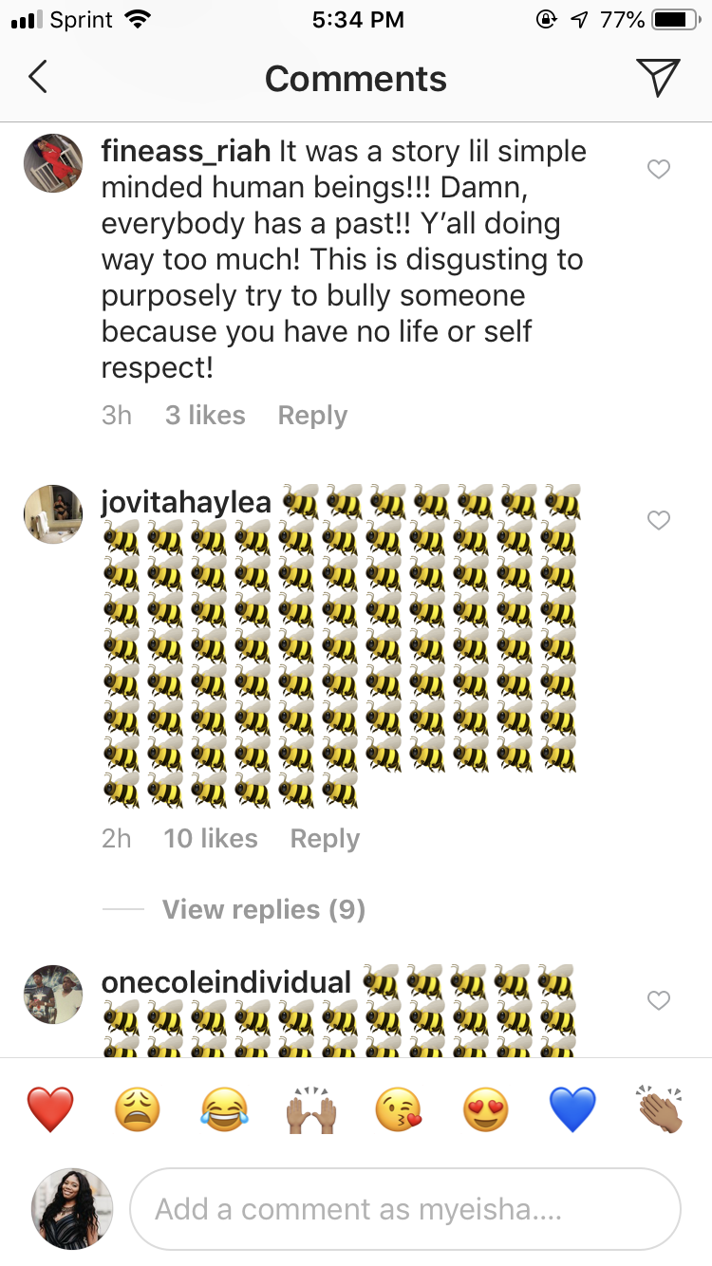Open the direct message paper plane icon
Viewport: 712px width, 1266px height.
point(658,78)
